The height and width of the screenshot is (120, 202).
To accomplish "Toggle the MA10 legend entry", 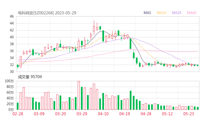I will 161,13.
